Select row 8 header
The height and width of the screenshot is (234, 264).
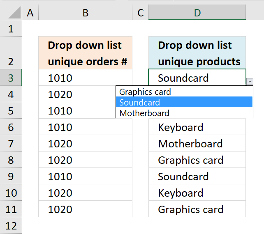coord(11,160)
